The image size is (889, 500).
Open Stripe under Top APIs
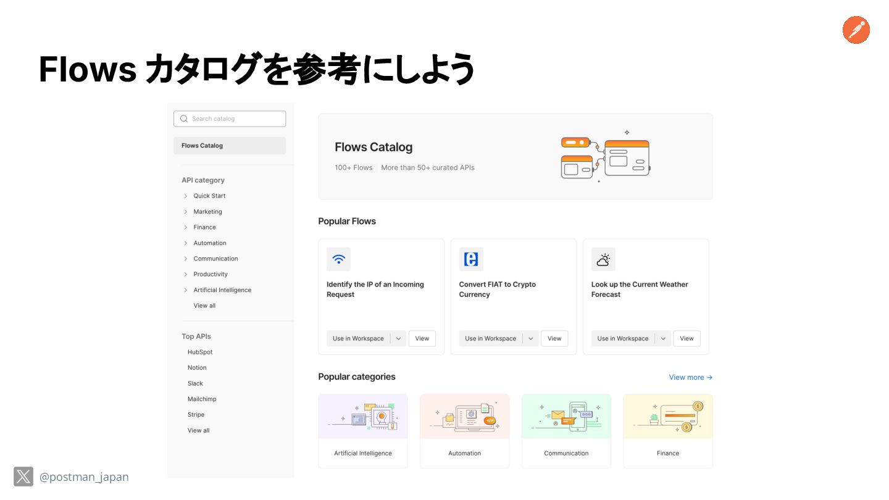click(x=196, y=415)
